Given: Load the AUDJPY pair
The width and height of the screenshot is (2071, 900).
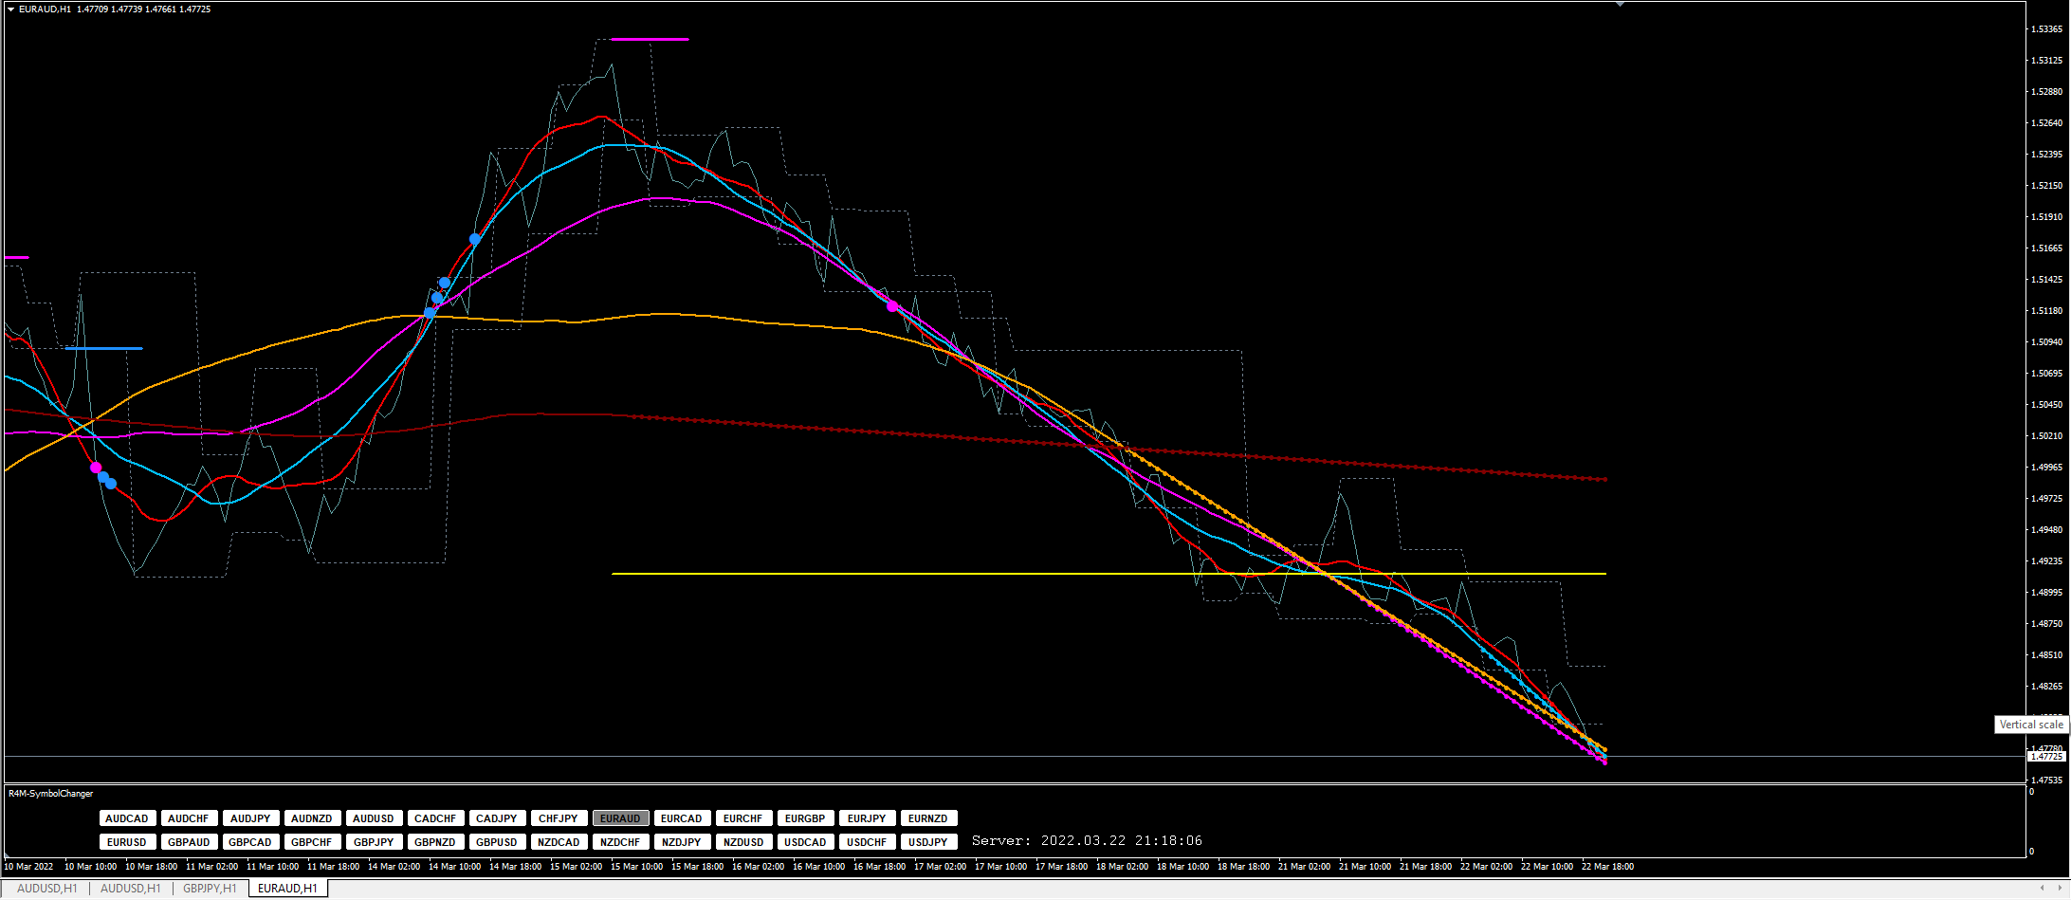Looking at the screenshot, I should pos(250,818).
